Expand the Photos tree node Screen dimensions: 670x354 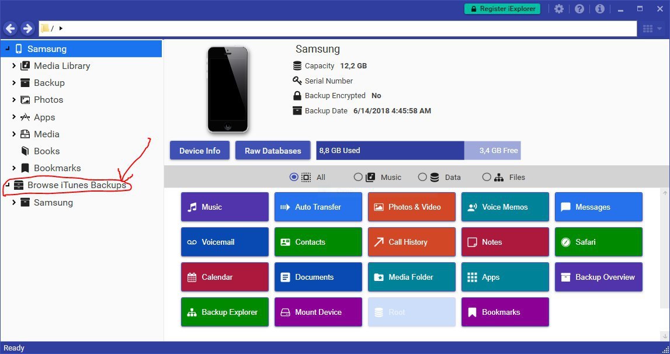coord(14,100)
